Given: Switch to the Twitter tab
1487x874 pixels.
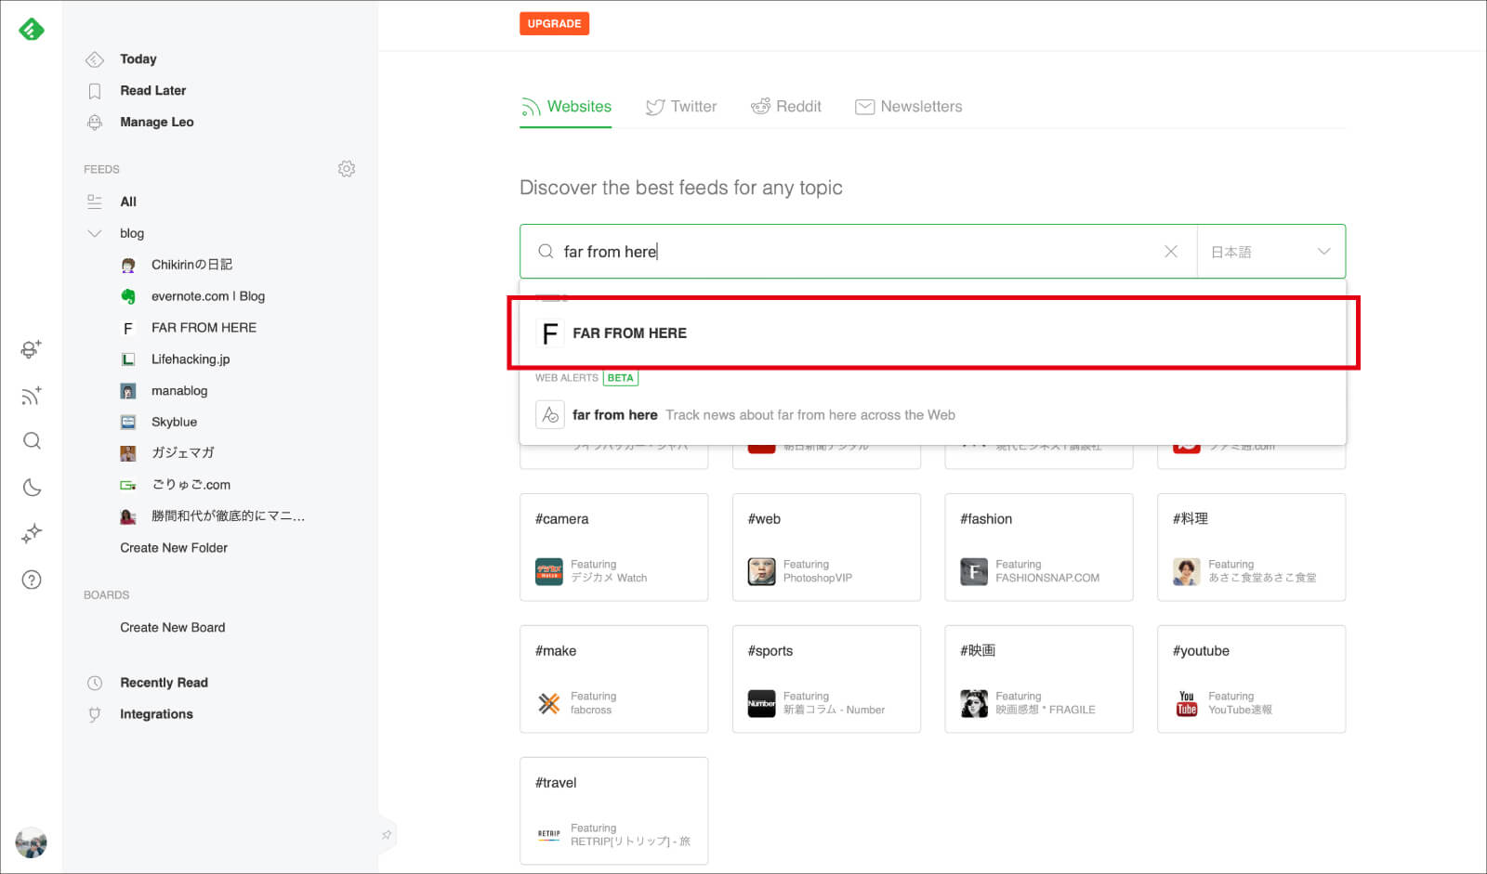Looking at the screenshot, I should [x=681, y=107].
